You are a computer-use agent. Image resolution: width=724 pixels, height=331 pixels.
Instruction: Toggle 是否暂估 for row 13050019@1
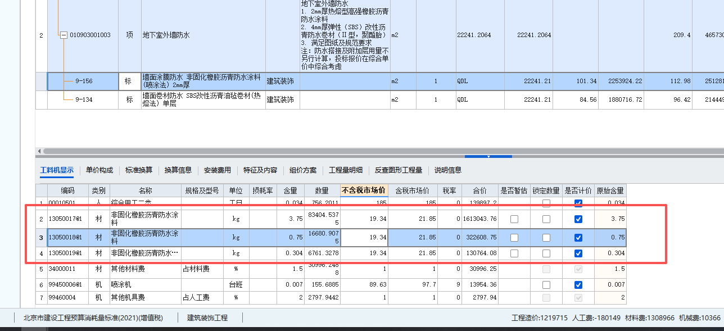514,253
